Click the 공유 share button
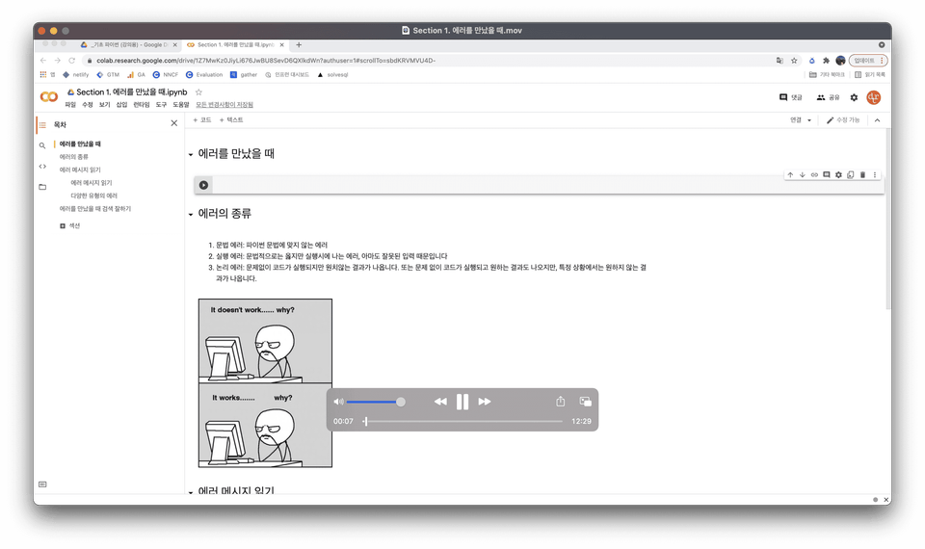 (828, 97)
